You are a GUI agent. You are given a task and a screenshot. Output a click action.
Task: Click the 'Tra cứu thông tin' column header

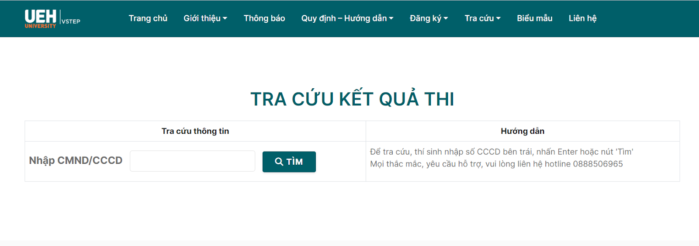coord(195,131)
